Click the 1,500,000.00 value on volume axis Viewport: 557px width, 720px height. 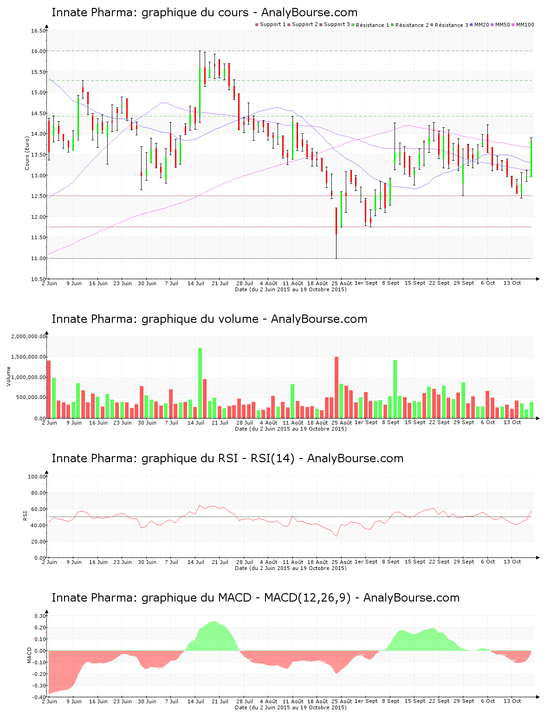pos(29,357)
